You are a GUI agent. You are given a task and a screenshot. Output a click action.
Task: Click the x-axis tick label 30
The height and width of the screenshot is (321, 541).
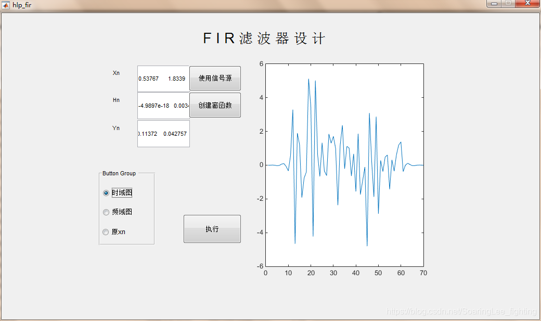point(333,273)
